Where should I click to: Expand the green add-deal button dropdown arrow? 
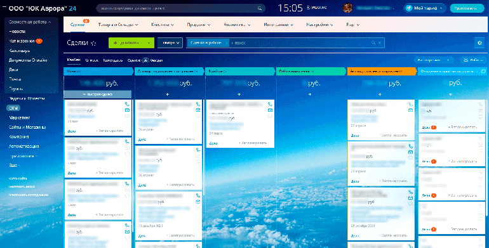tap(149, 42)
